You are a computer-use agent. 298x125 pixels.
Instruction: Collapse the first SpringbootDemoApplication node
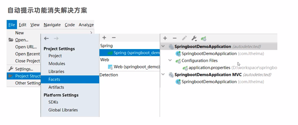[x=163, y=46]
